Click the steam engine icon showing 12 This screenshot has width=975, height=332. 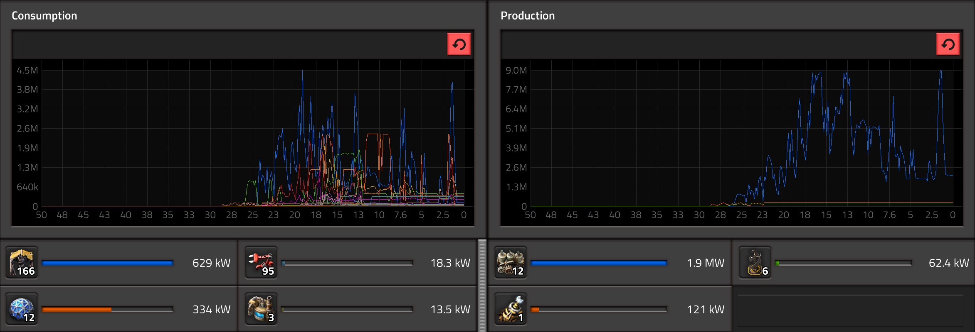[511, 263]
